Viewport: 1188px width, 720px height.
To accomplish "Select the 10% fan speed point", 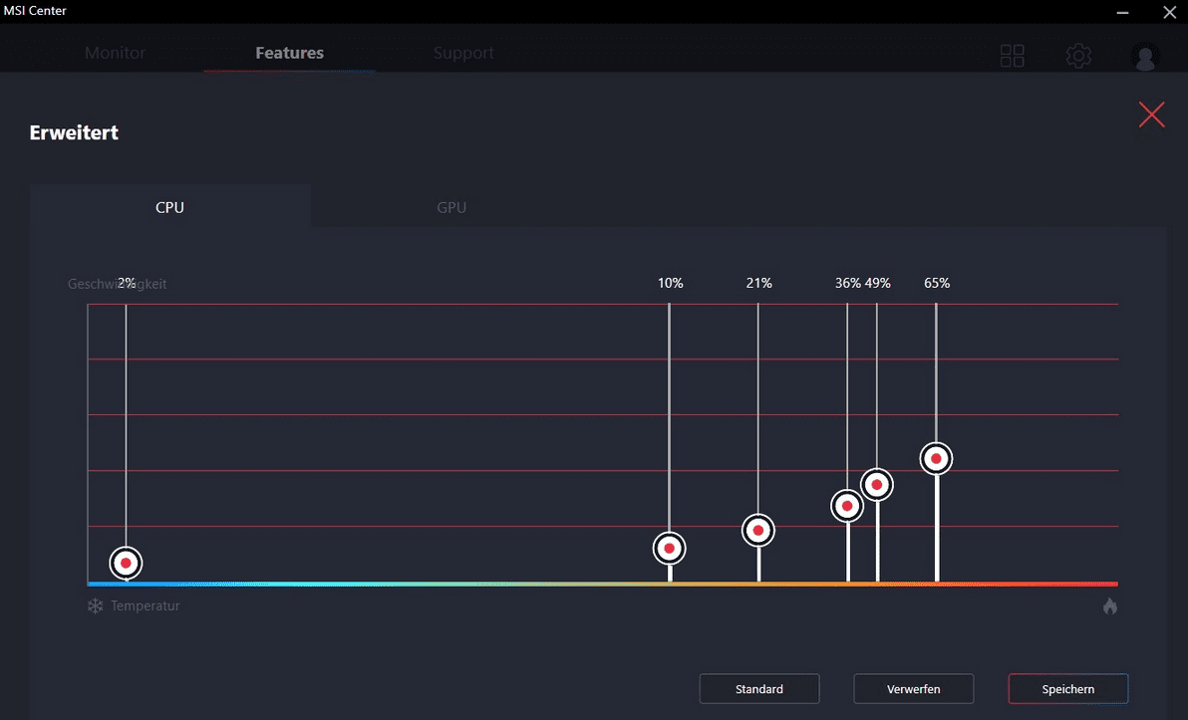I will coord(669,548).
